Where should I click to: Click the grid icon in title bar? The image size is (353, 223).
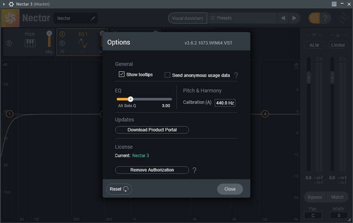334,4
